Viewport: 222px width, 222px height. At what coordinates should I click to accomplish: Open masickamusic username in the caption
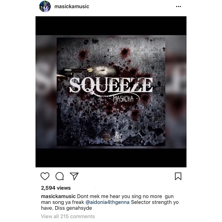[x=58, y=196]
